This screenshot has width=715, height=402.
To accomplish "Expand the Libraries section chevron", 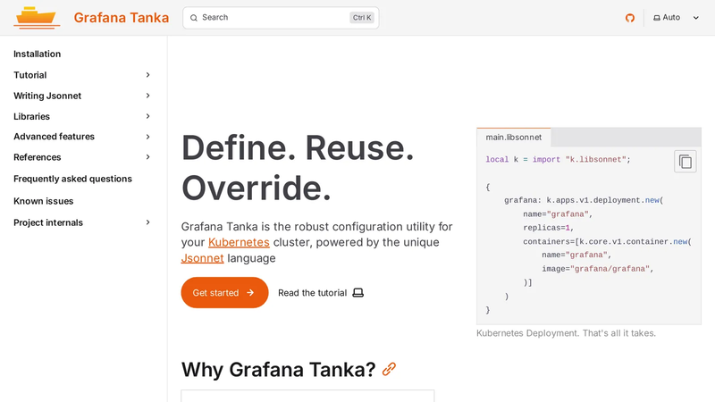I will tap(147, 116).
